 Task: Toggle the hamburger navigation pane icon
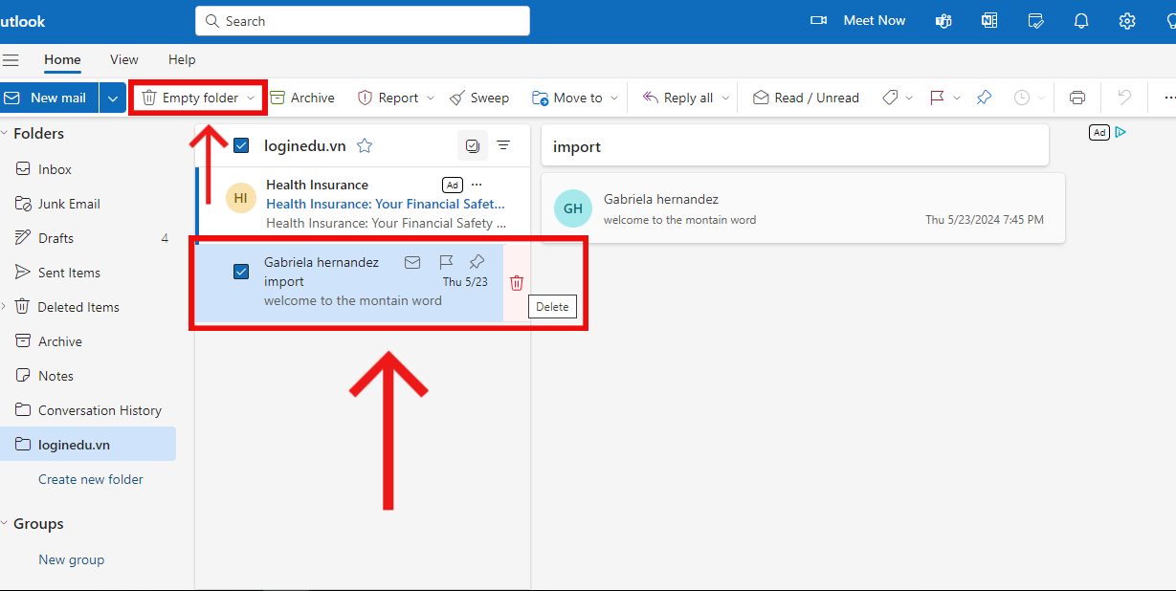click(11, 59)
